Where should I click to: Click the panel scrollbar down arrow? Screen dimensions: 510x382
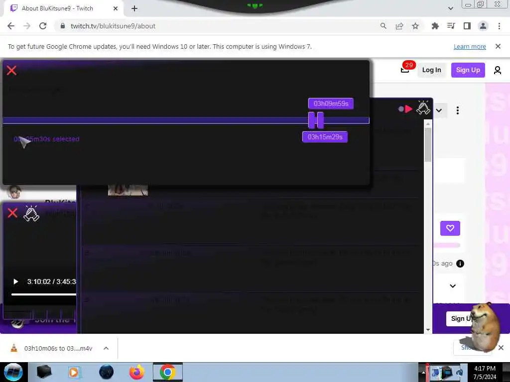428,330
